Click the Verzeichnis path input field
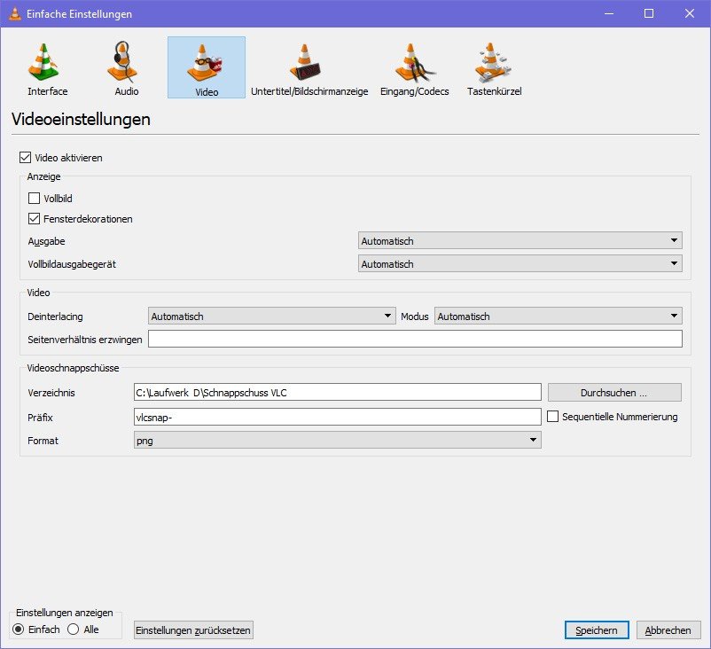 pos(338,392)
